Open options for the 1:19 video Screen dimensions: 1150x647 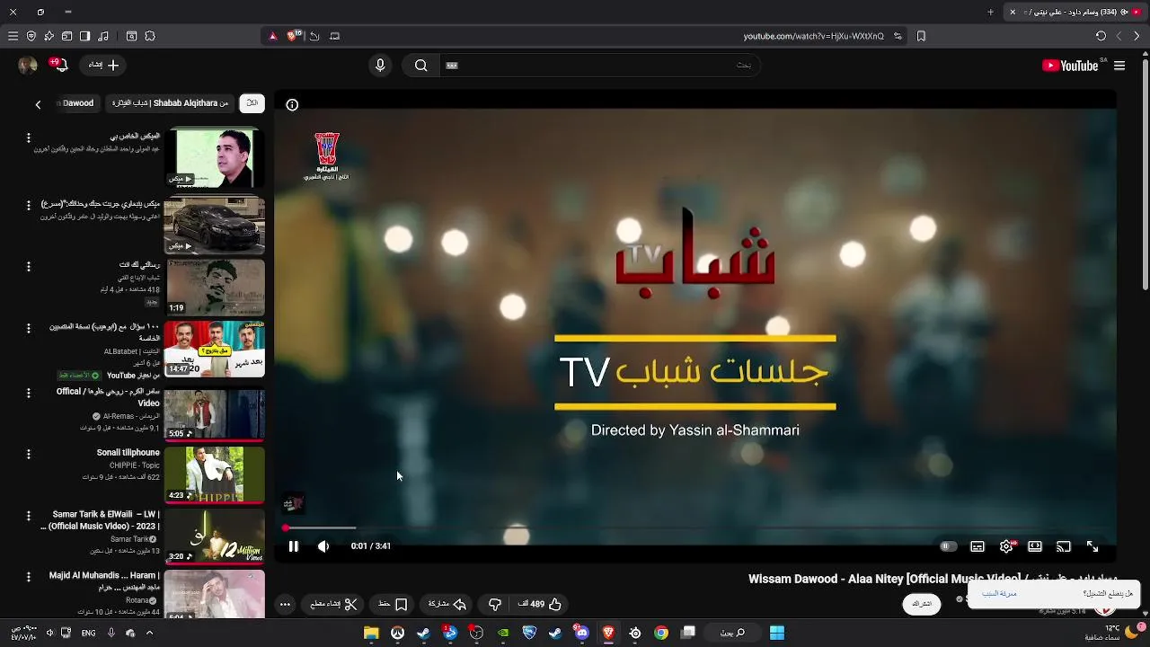pyautogui.click(x=29, y=267)
